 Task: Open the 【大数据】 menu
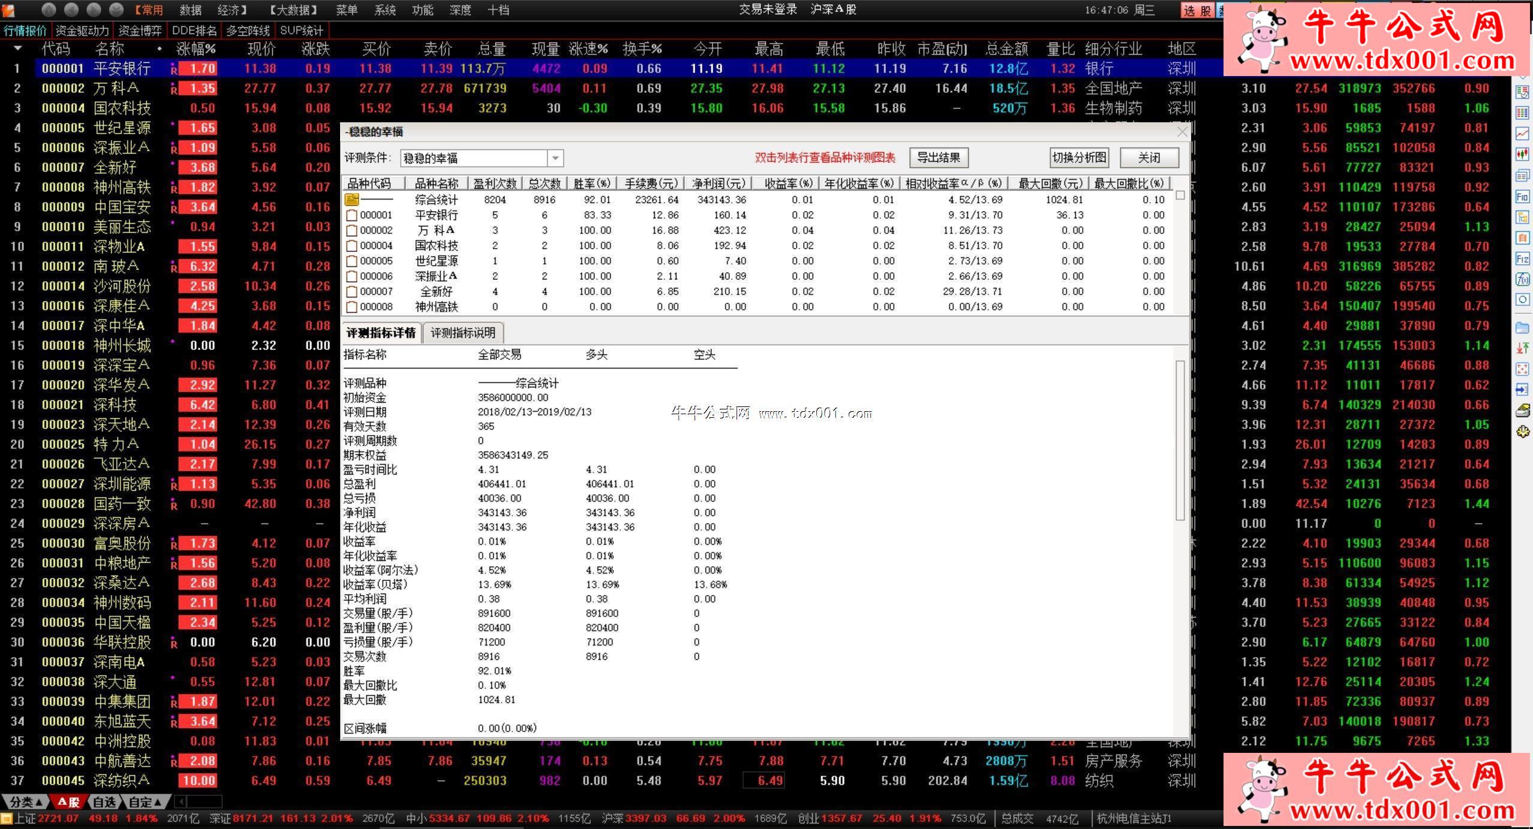point(292,10)
